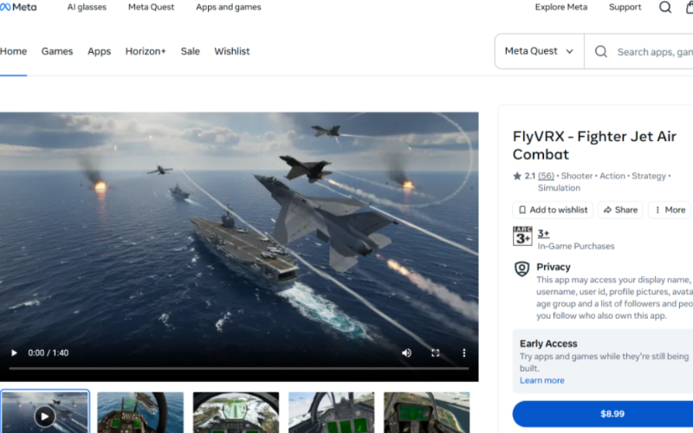Go to the Games tab

tap(57, 51)
